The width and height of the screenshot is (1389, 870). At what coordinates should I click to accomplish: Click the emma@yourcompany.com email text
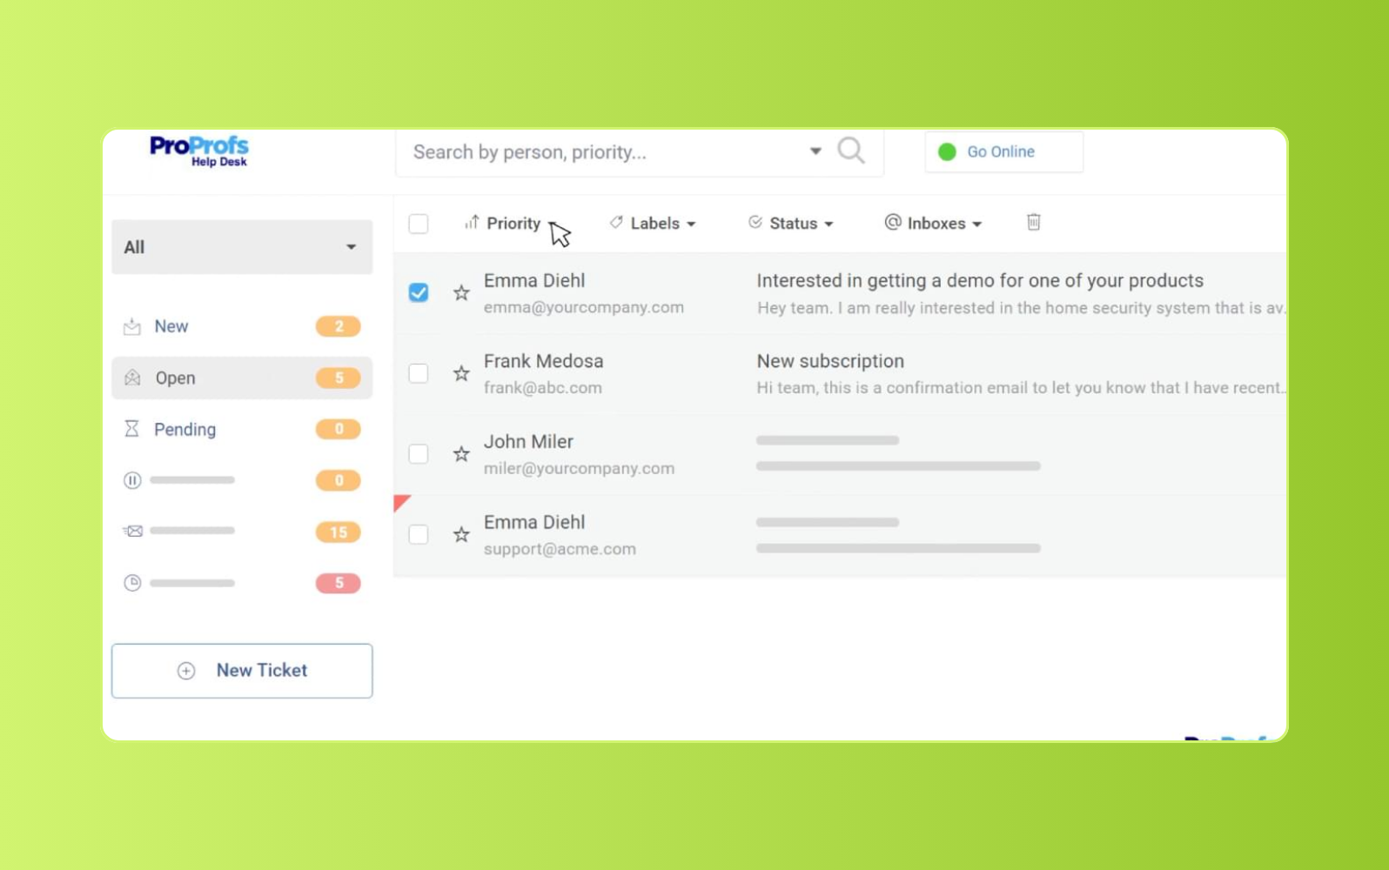pyautogui.click(x=584, y=308)
